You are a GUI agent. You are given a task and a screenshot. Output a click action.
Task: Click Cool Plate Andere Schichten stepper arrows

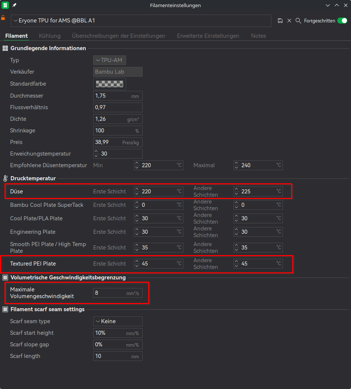236,218
